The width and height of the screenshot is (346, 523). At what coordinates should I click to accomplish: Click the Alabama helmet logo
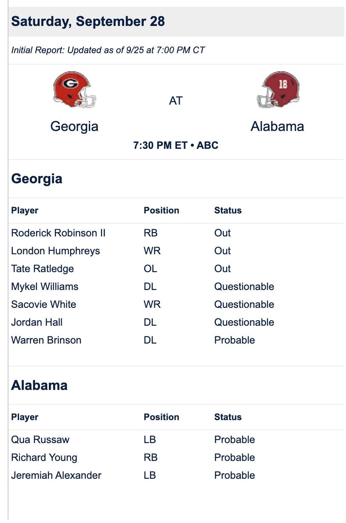[x=278, y=89]
